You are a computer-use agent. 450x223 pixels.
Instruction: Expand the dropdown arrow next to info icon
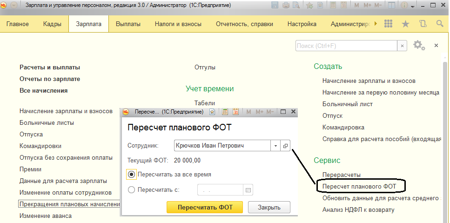(413, 6)
